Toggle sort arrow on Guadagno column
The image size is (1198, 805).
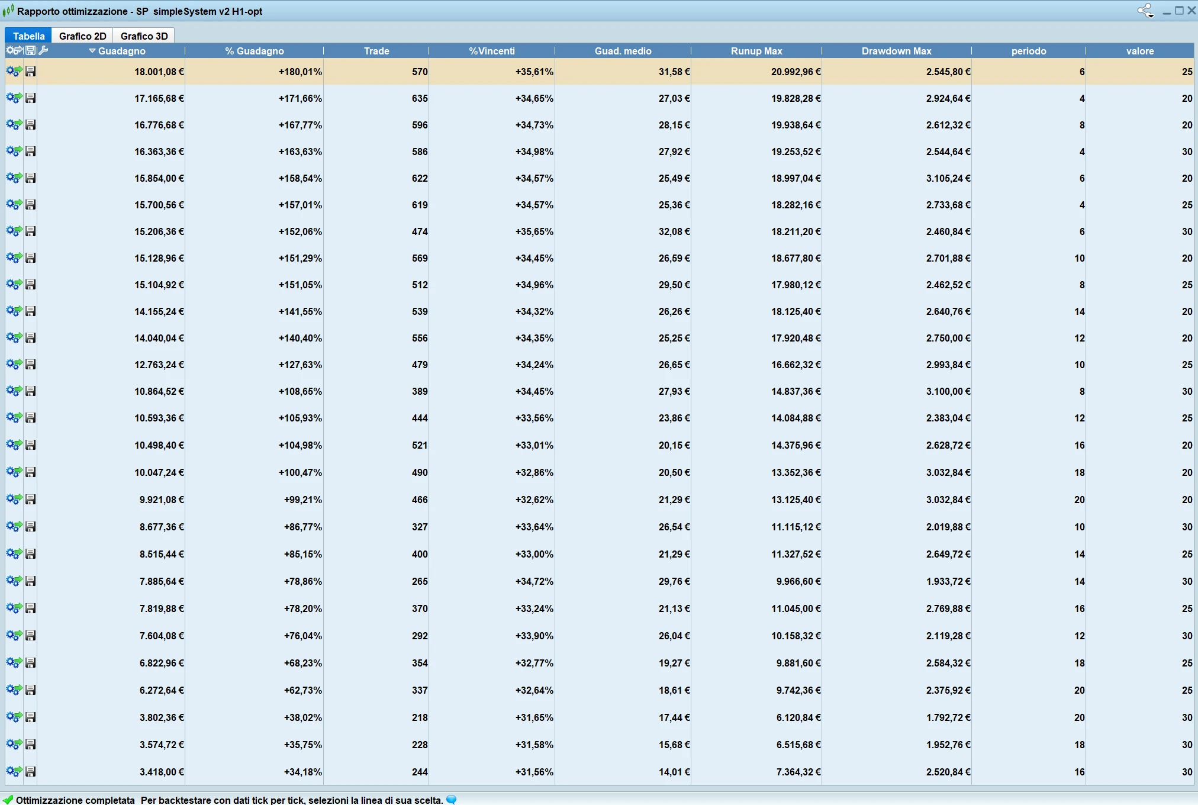tap(92, 51)
